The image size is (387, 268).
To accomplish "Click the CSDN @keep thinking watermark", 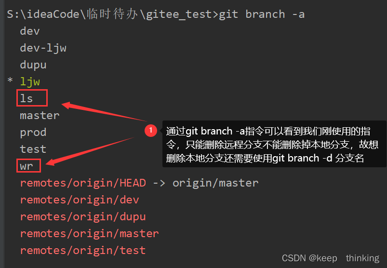I will pyautogui.click(x=331, y=258).
